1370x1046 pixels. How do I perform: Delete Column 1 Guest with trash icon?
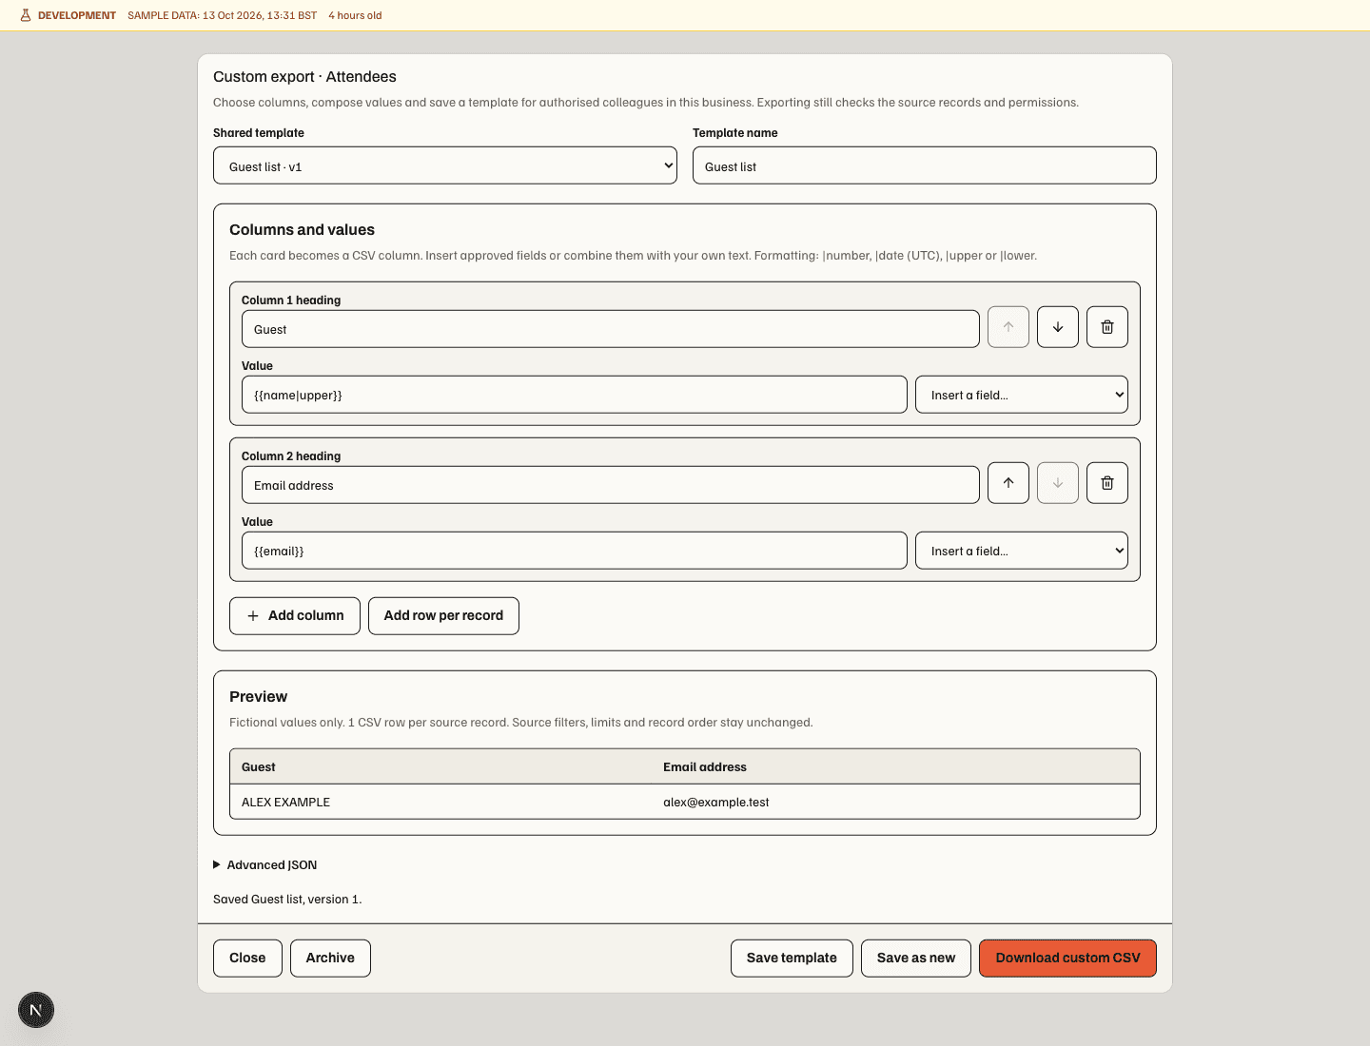click(x=1107, y=327)
